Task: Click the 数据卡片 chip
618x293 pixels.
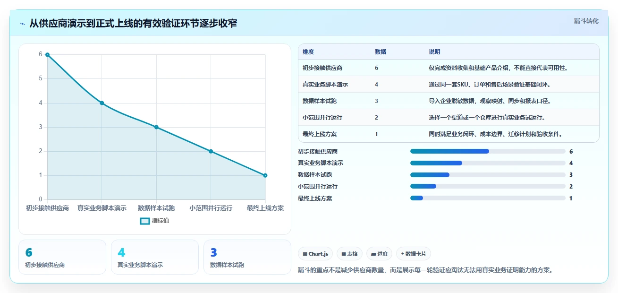Action: click(413, 254)
